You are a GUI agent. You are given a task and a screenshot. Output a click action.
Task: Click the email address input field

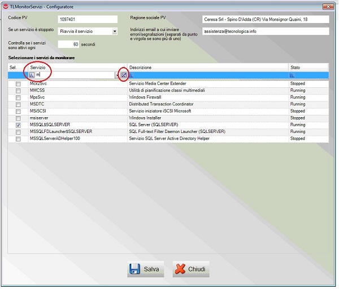click(265, 32)
